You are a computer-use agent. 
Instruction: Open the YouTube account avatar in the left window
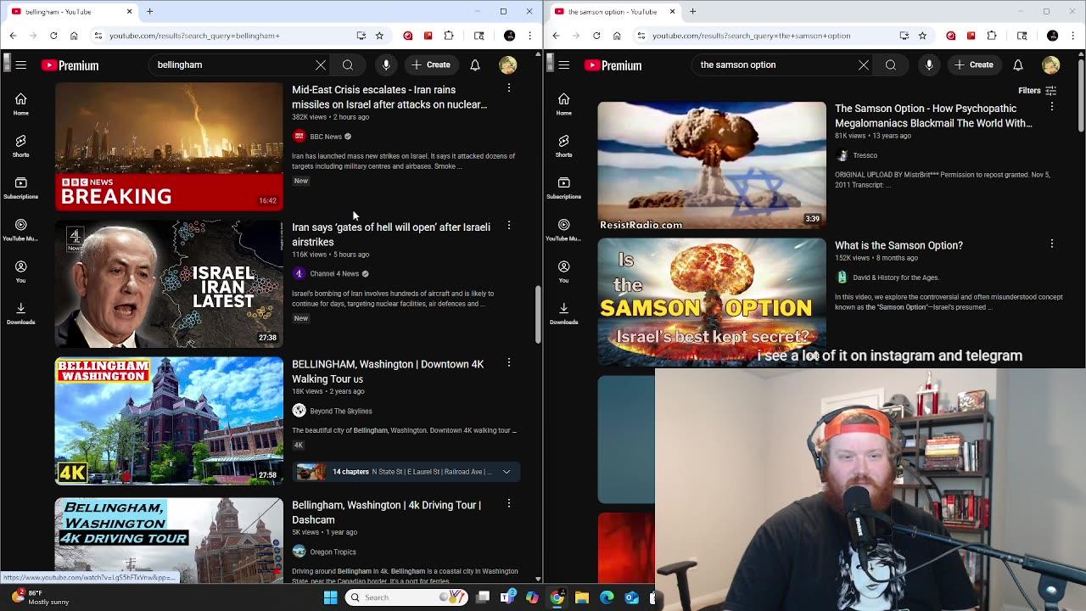coord(508,64)
